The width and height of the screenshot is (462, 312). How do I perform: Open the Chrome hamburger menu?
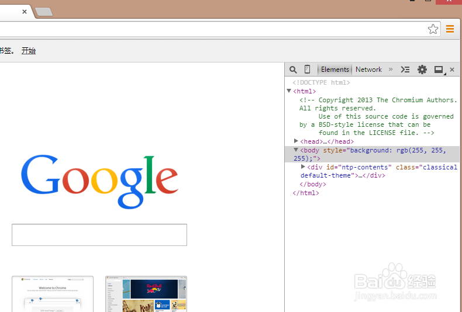click(x=450, y=29)
